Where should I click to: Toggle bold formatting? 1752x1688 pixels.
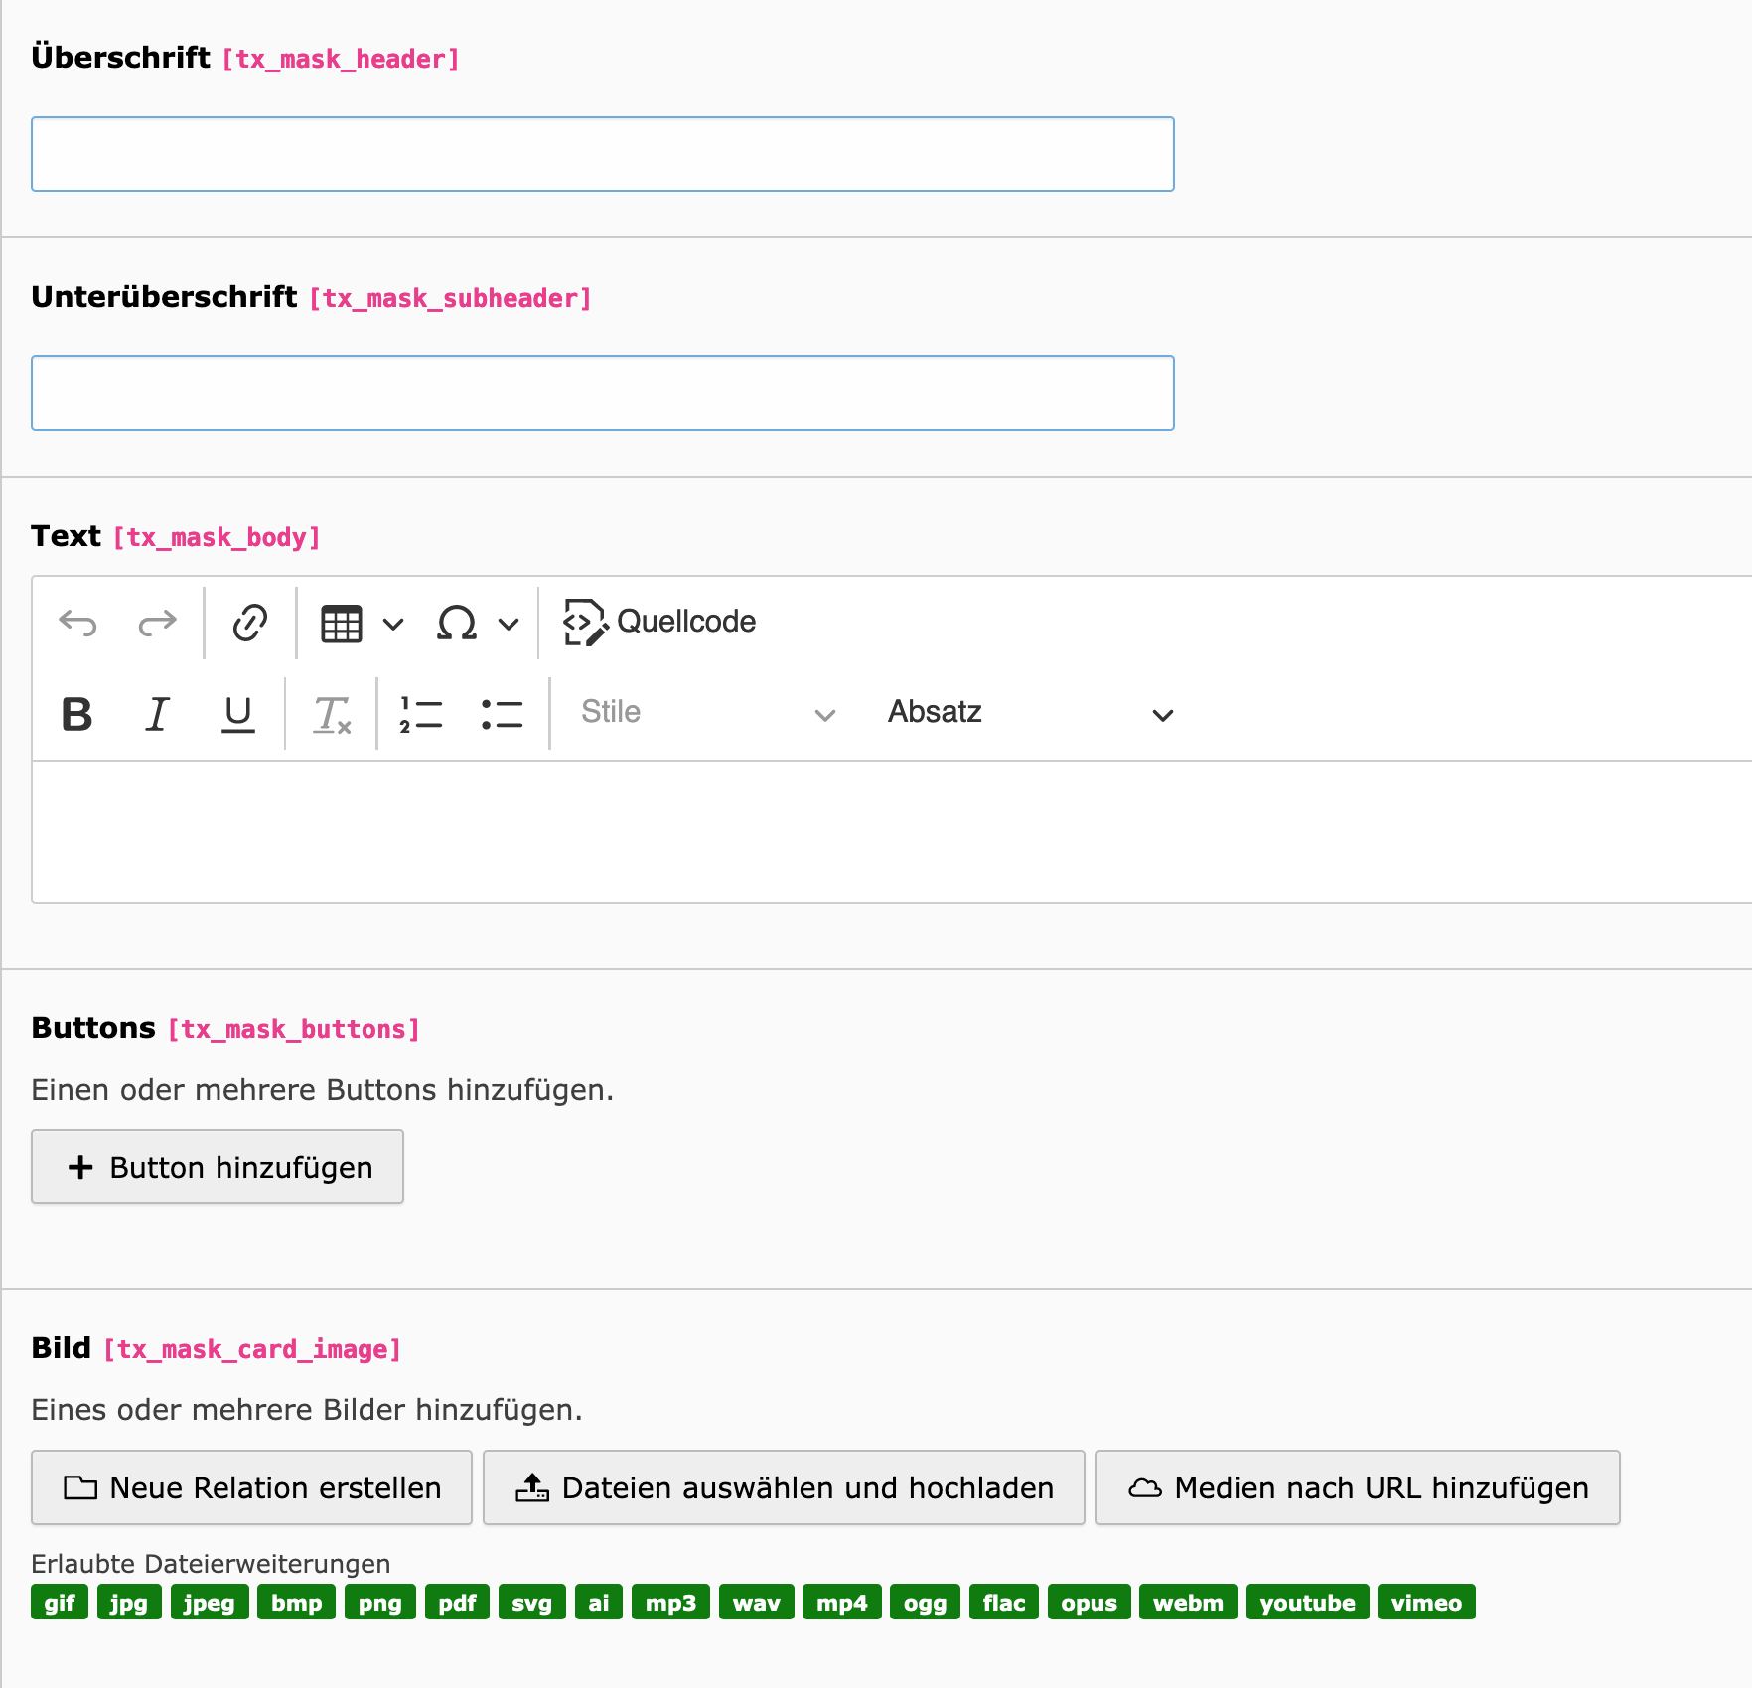pos(76,714)
